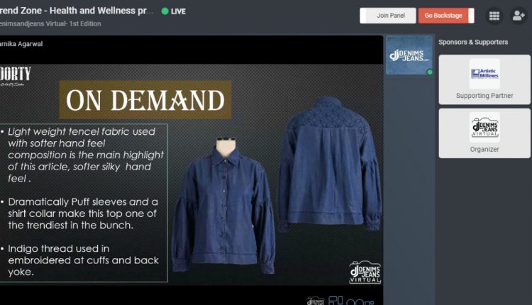532x305 pixels.
Task: Click the layout icon below the slide
Action: pyautogui.click(x=336, y=301)
